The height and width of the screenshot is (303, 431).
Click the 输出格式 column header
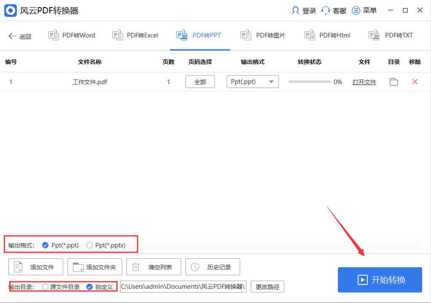tap(253, 62)
